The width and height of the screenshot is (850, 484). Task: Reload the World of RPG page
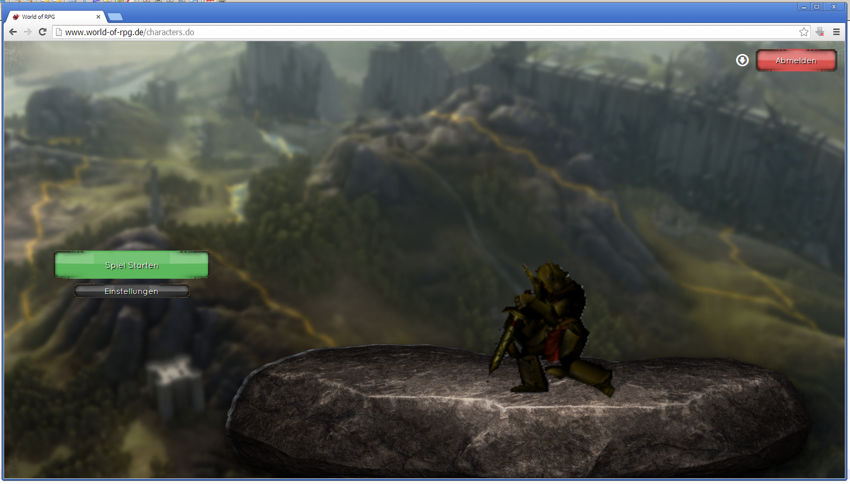coord(43,32)
